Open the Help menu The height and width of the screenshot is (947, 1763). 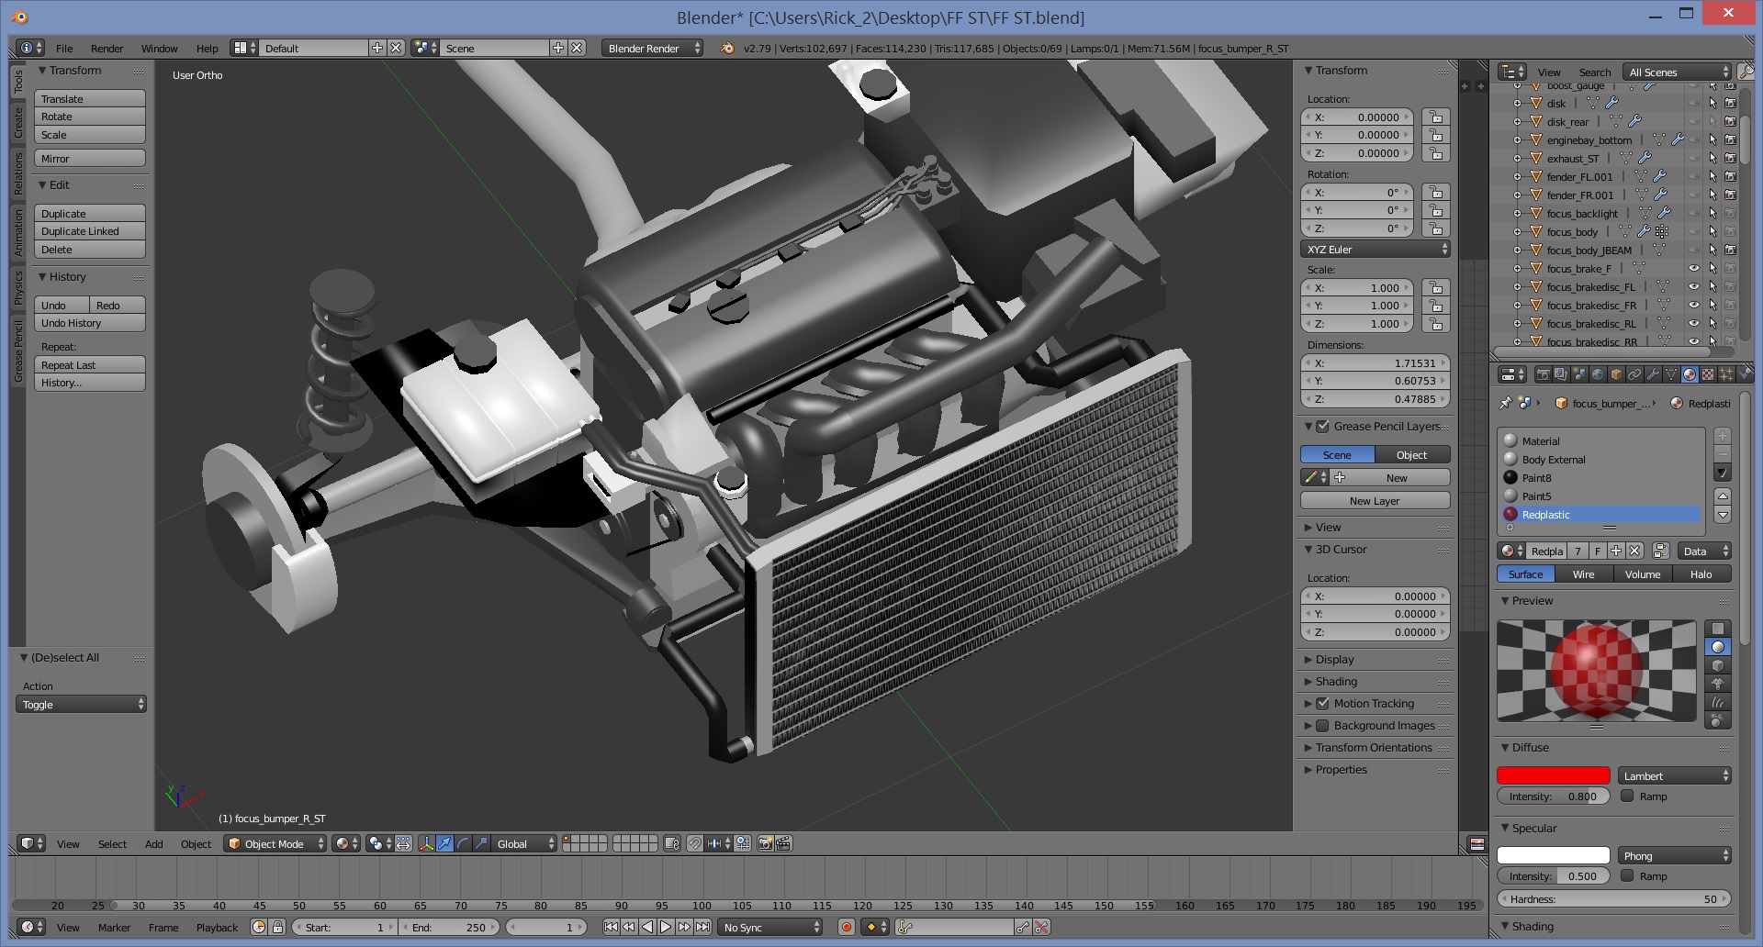[x=207, y=48]
